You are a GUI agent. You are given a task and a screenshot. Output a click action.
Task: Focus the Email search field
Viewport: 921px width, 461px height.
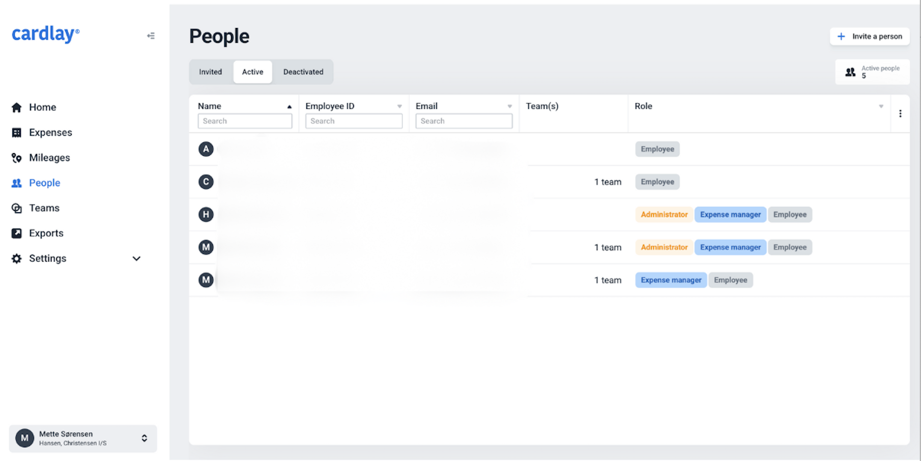click(x=464, y=121)
